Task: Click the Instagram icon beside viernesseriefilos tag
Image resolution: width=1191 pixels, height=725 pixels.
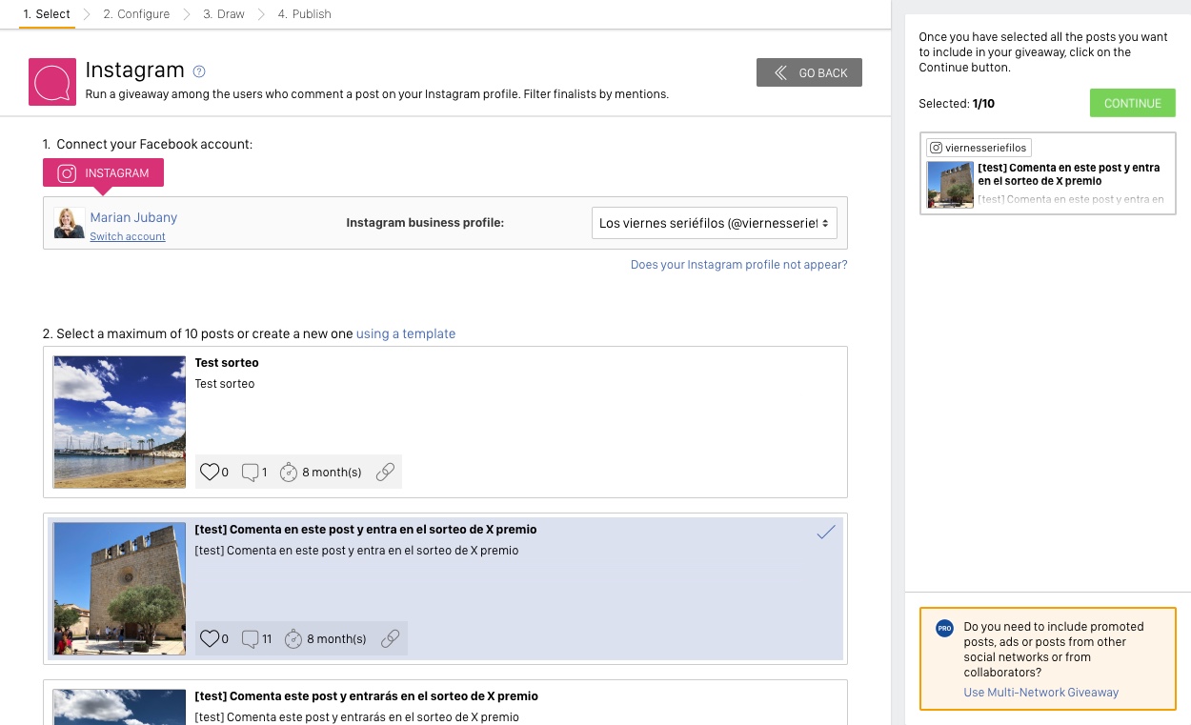Action: point(936,148)
